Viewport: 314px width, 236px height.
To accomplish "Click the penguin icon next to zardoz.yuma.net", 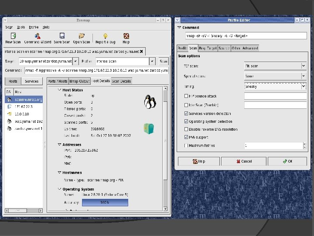I will click(9, 128).
